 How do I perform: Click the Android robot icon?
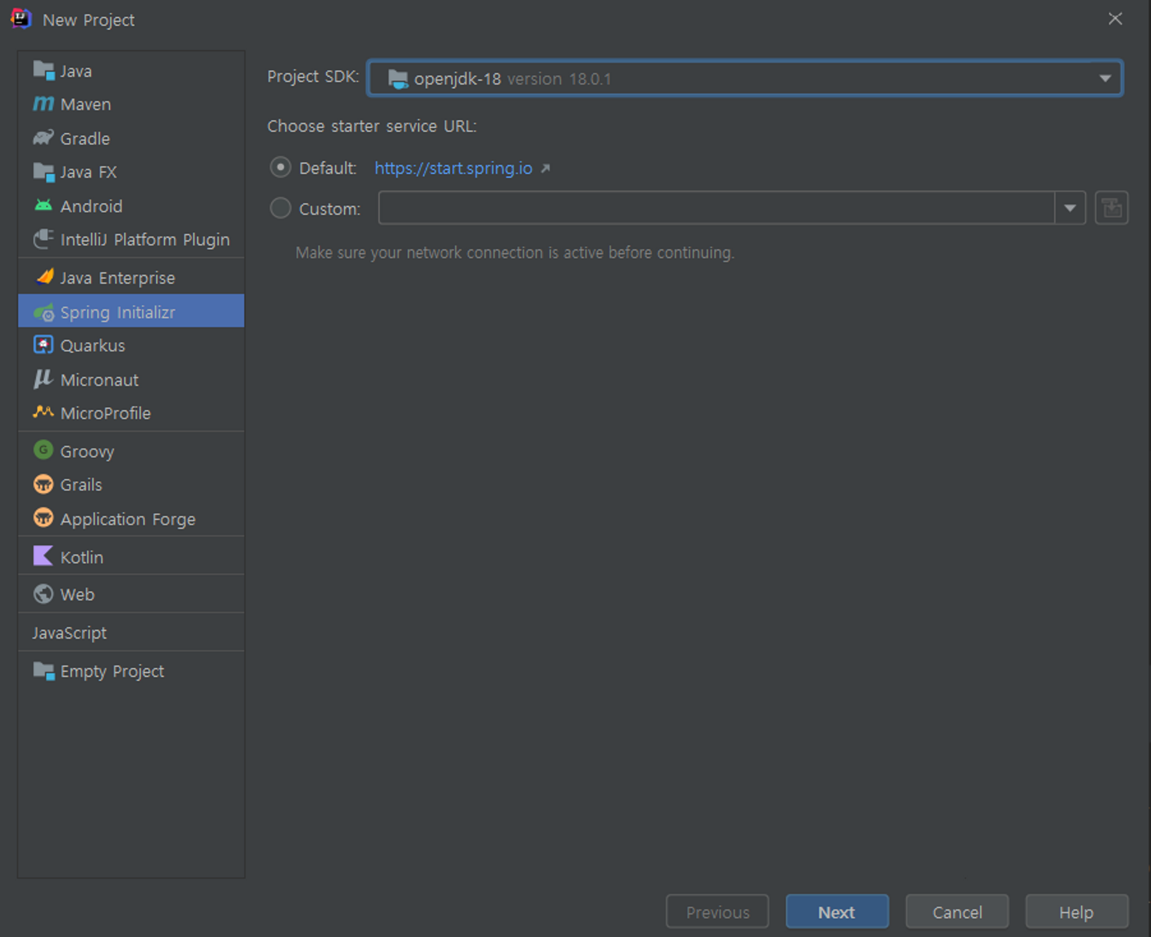(43, 205)
